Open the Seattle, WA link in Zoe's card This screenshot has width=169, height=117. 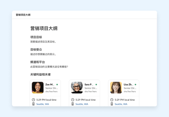[43, 104]
